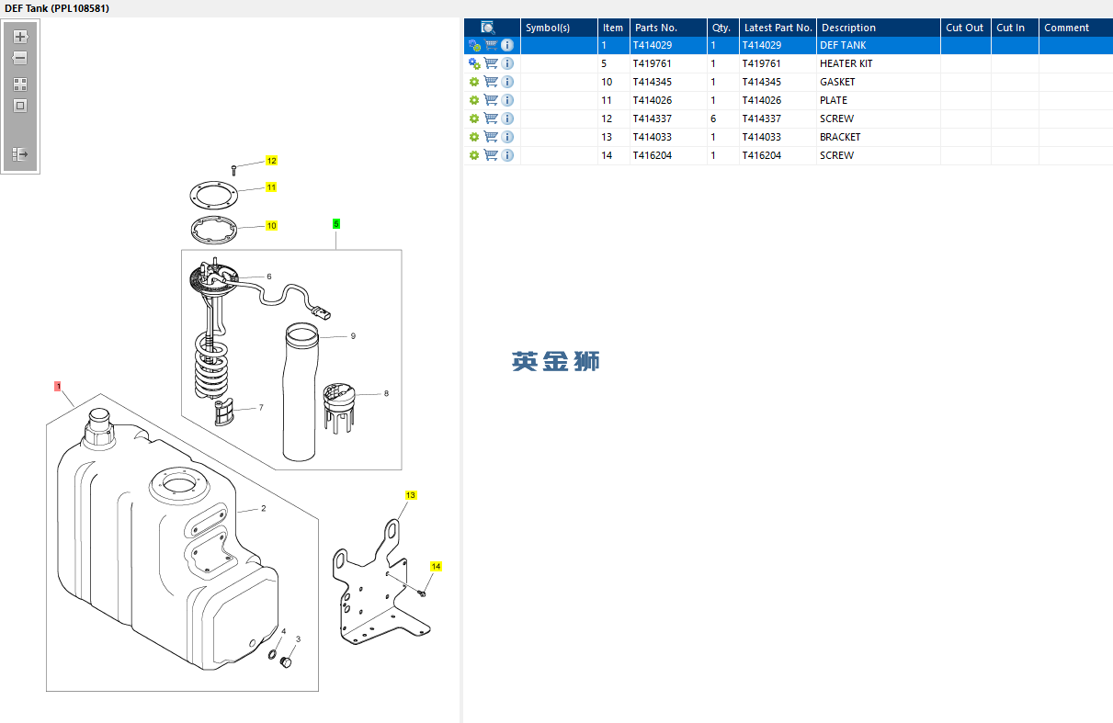The width and height of the screenshot is (1113, 723).
Task: Add HEATER KIT to cart
Action: [x=491, y=63]
